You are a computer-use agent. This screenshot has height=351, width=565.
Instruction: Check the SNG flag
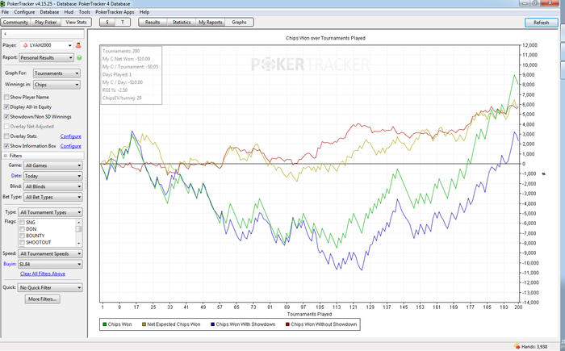click(x=22, y=223)
